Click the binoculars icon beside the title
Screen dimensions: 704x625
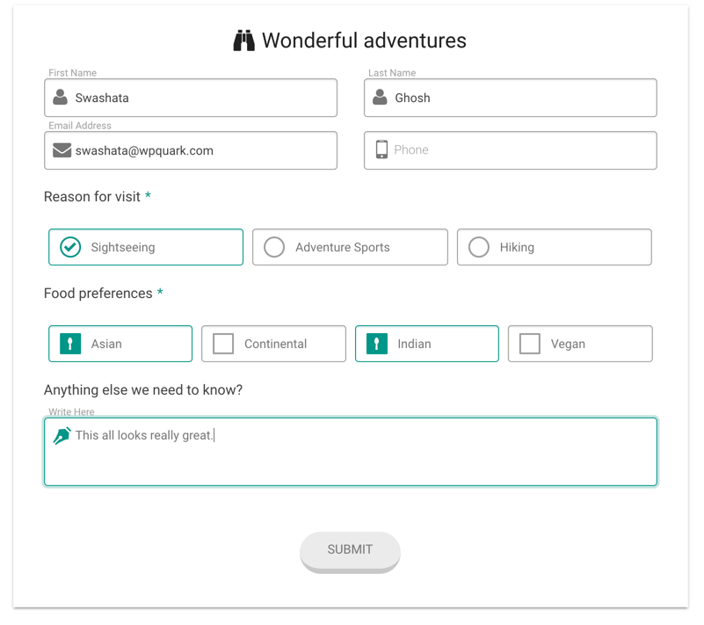pos(243,40)
